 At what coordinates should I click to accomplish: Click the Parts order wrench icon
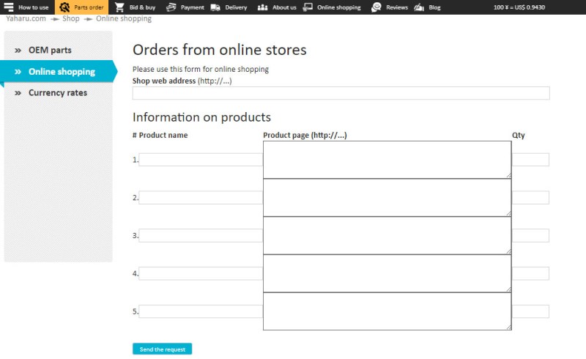click(x=64, y=7)
